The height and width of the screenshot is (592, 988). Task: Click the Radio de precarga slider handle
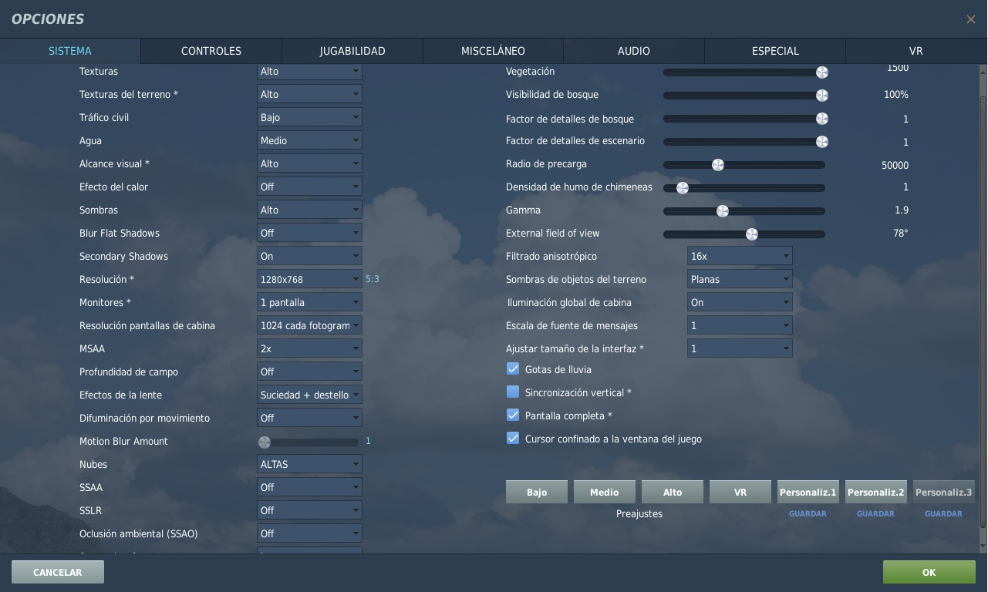[x=718, y=165]
